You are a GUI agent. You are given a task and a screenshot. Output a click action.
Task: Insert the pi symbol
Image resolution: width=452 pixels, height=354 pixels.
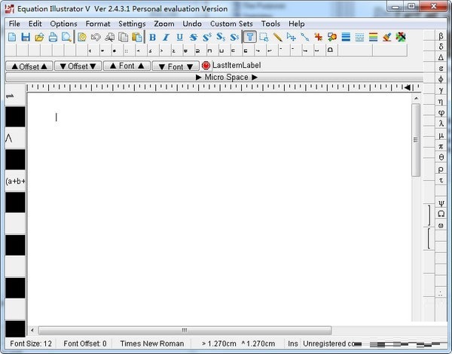tap(441, 146)
